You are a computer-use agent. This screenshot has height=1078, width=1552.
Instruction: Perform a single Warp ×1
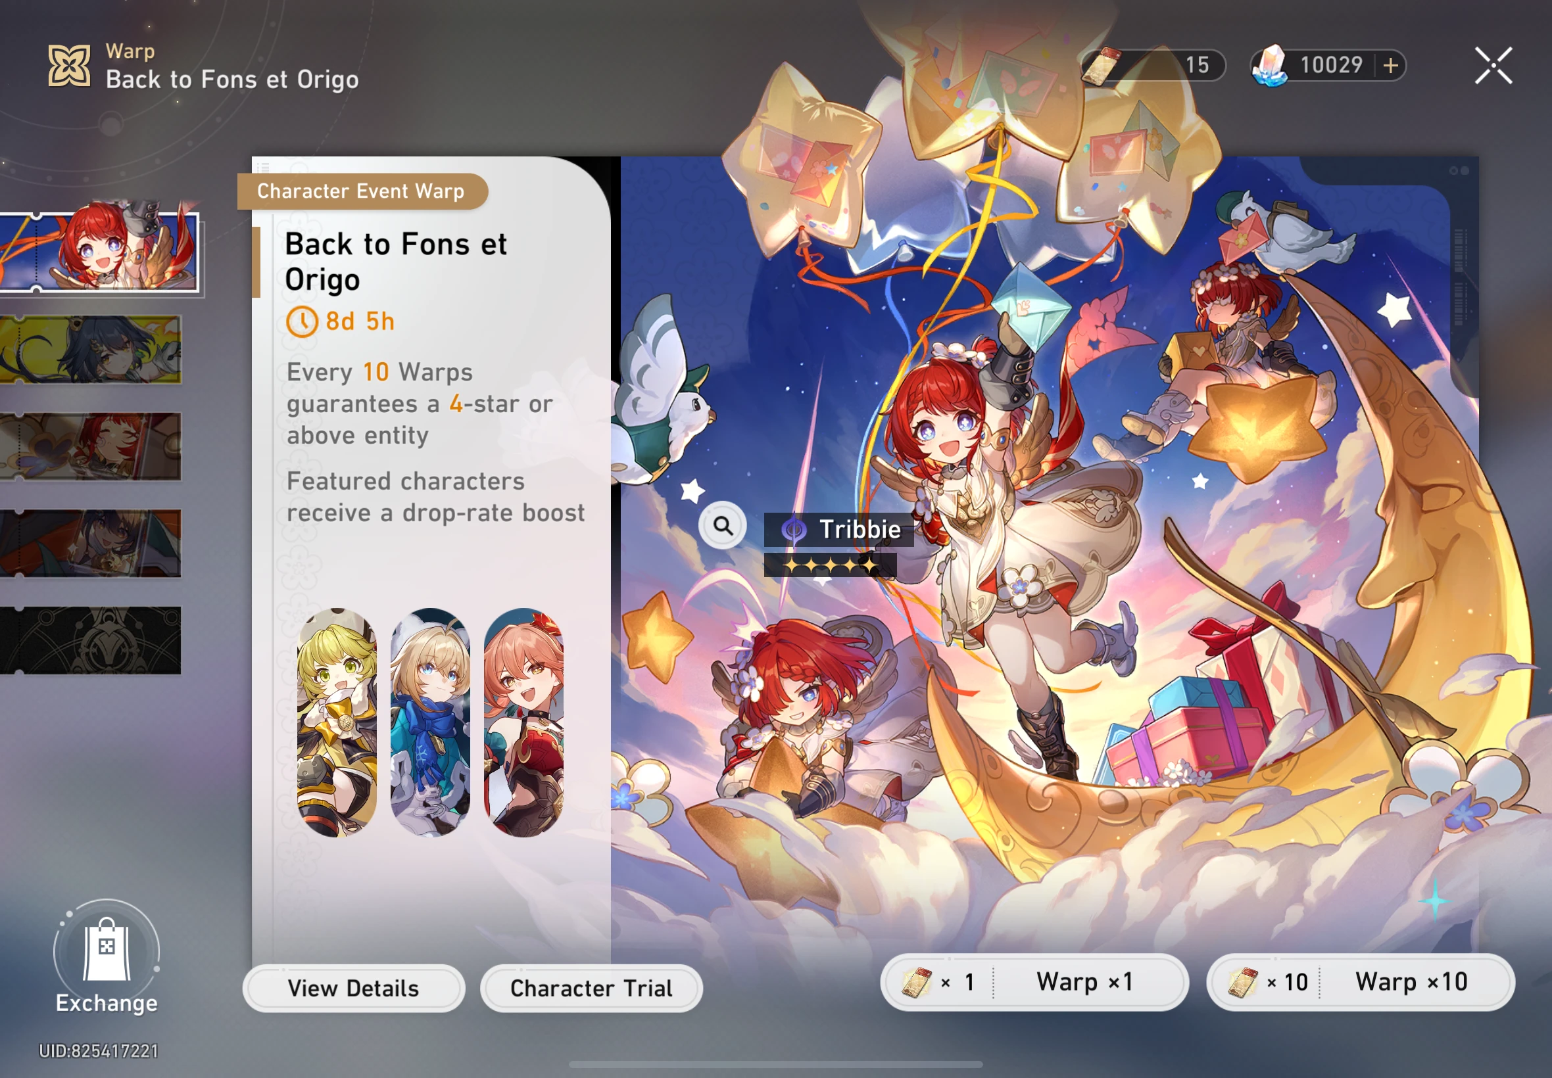(x=1034, y=982)
